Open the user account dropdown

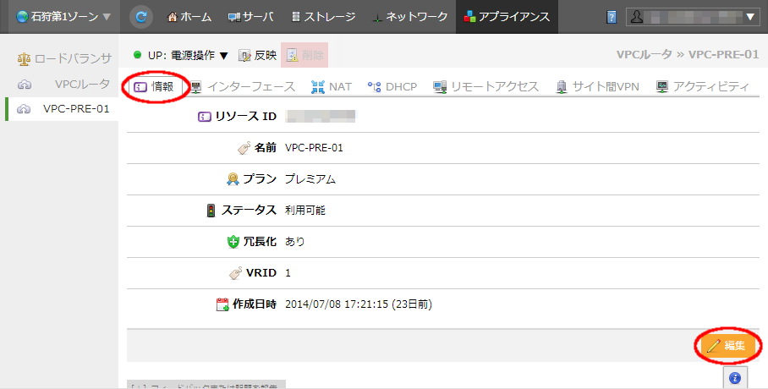tap(691, 16)
